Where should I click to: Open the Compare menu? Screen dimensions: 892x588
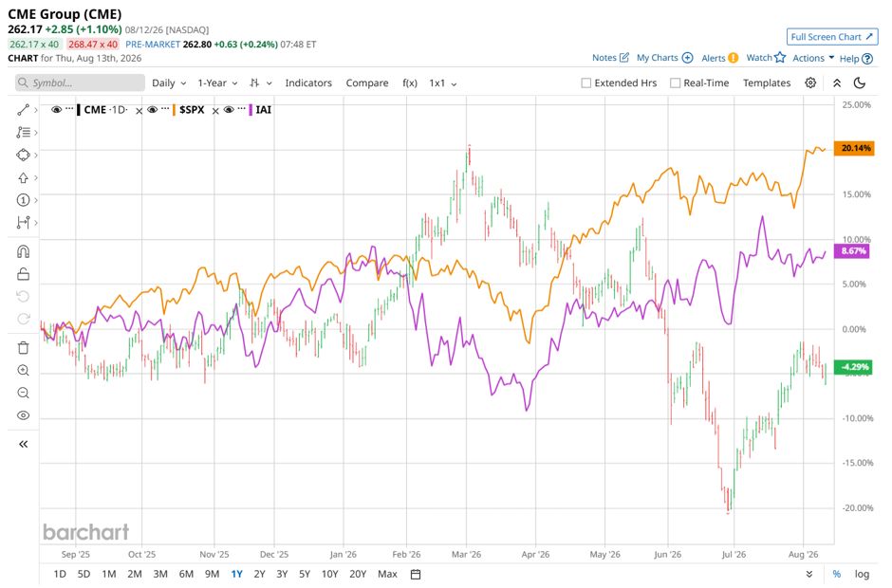point(367,83)
